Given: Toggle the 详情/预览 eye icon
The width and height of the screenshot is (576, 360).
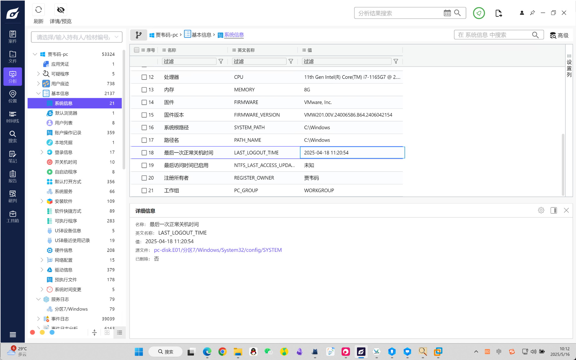Looking at the screenshot, I should click(x=61, y=10).
